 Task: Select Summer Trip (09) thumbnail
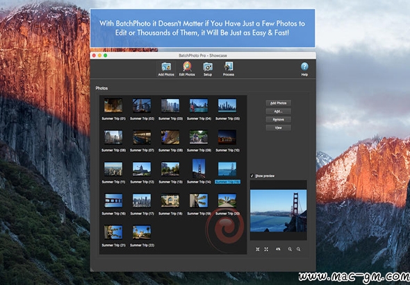(x=199, y=137)
